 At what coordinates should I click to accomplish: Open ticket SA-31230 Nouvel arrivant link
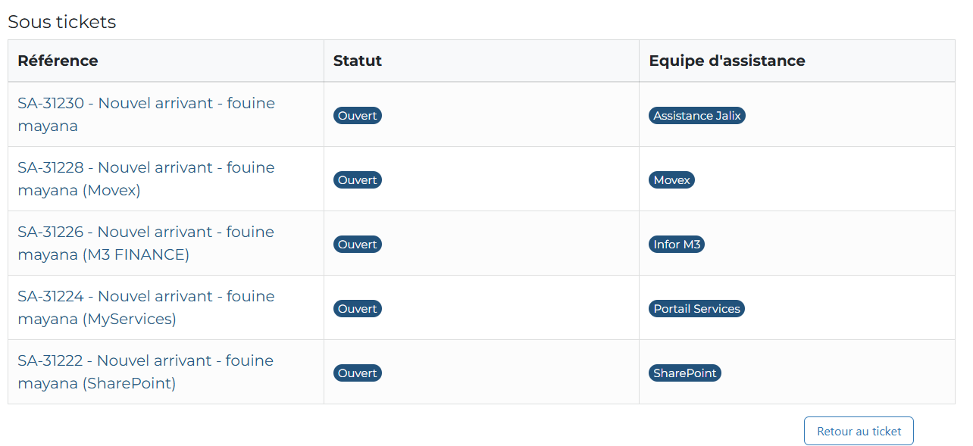pyautogui.click(x=146, y=114)
